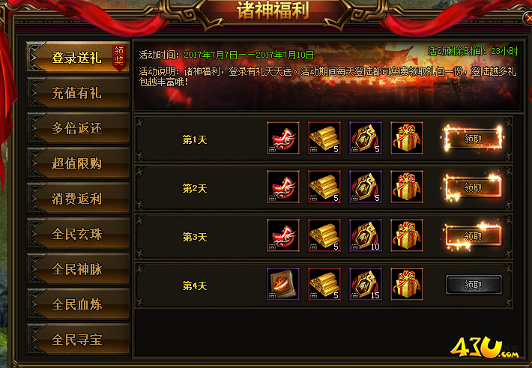Claim the 第1天 reward with 领取 button
532x368 pixels.
click(474, 139)
